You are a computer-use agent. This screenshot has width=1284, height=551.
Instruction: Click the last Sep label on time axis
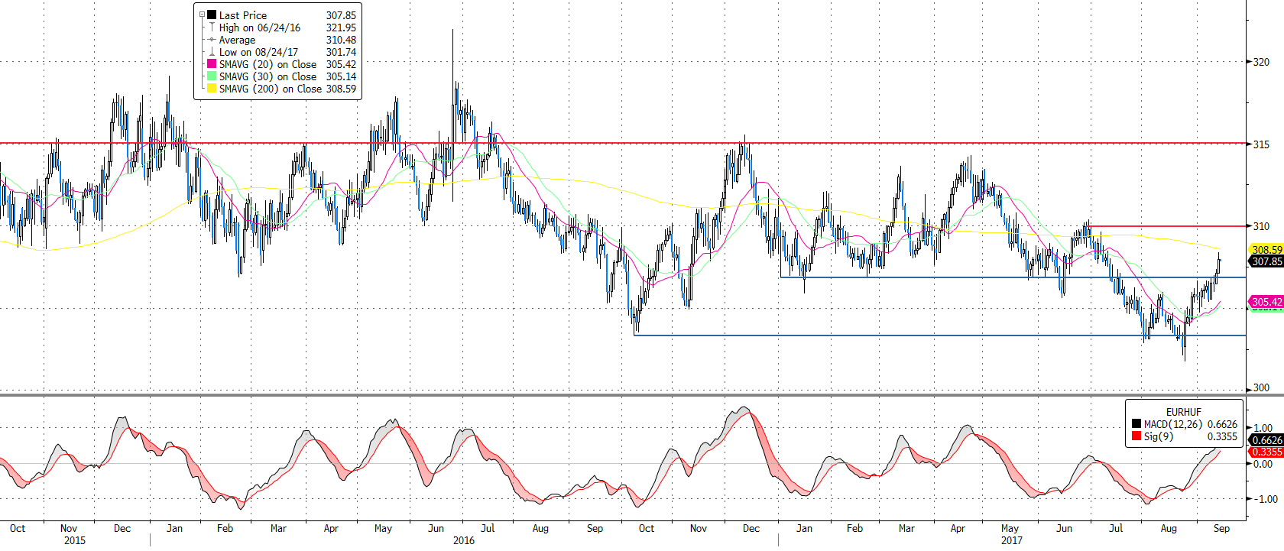point(1221,528)
